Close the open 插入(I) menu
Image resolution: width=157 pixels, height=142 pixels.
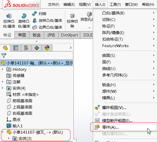click(x=100, y=5)
